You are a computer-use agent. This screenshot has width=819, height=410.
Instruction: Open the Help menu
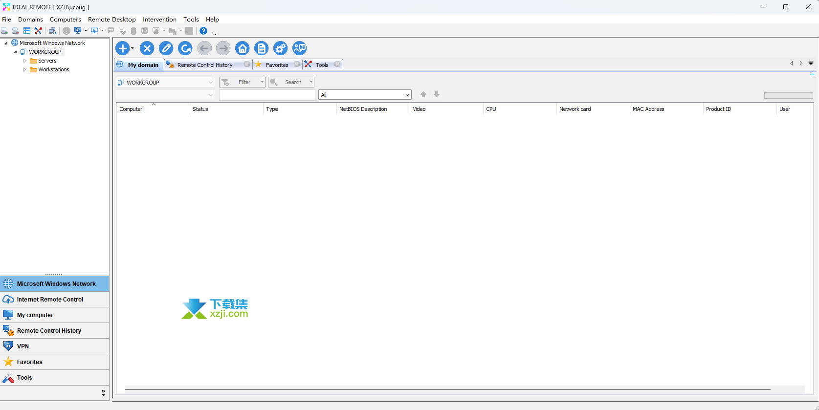coord(212,20)
